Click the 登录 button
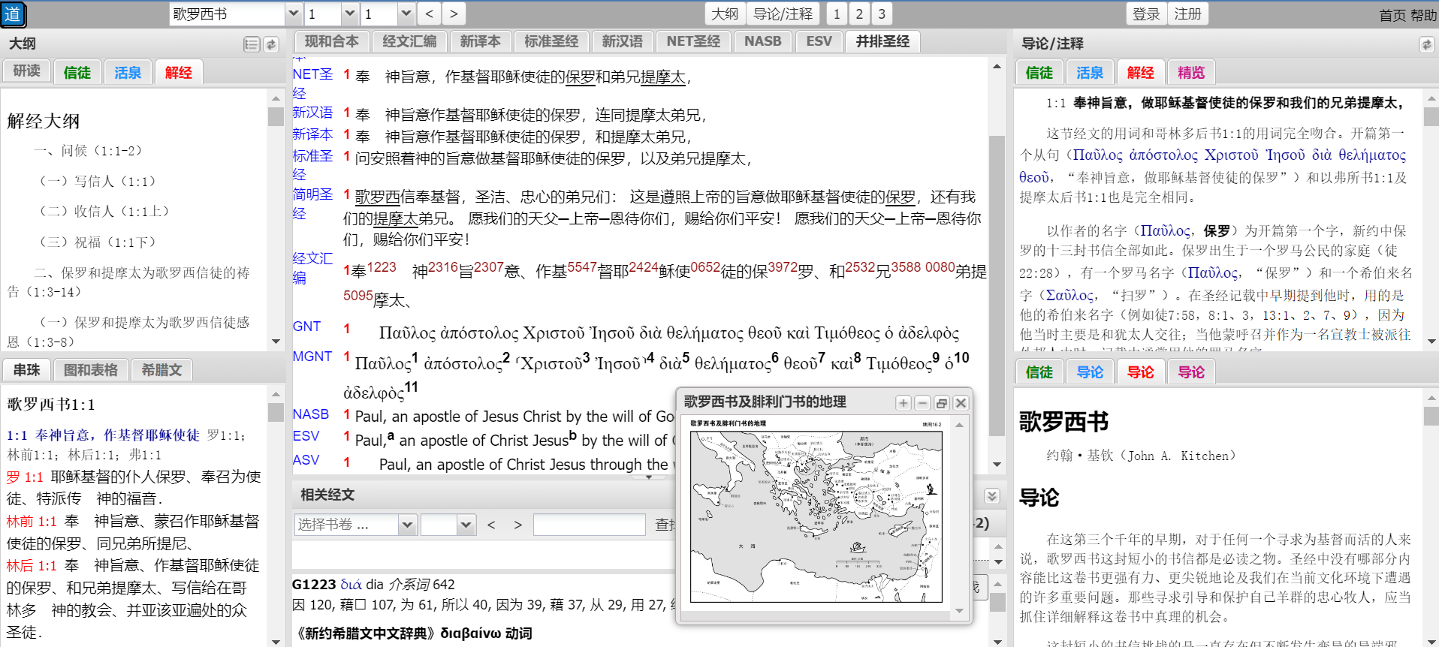Viewport: 1439px width, 647px height. tap(1146, 14)
